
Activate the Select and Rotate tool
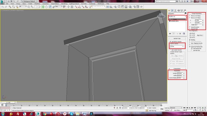pos(47,7)
